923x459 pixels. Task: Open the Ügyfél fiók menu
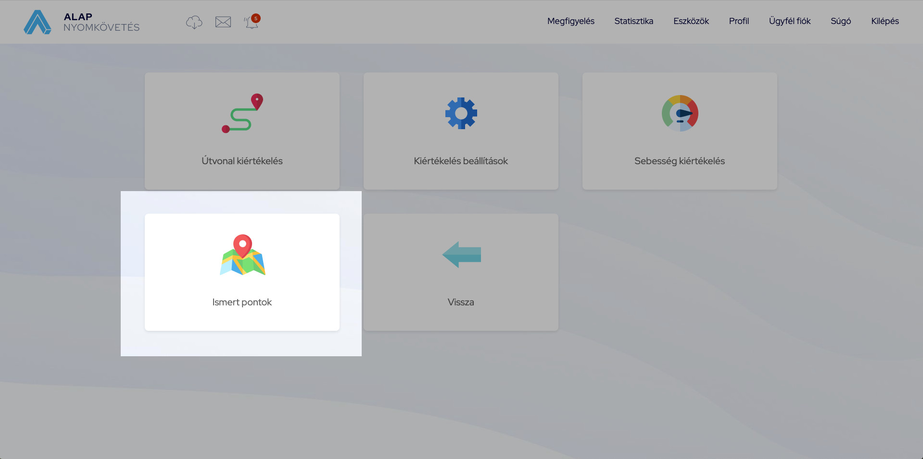tap(789, 21)
